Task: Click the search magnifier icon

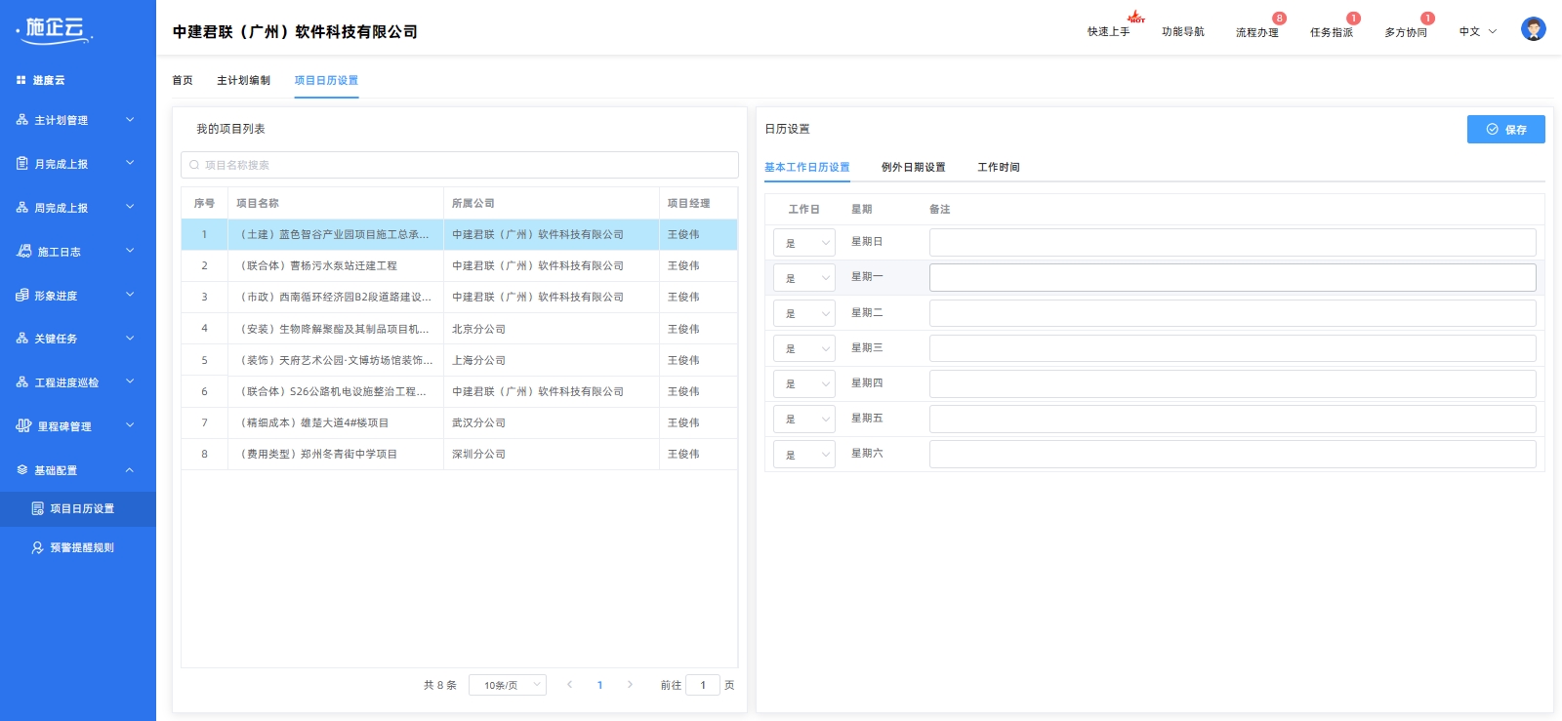Action: coord(194,165)
